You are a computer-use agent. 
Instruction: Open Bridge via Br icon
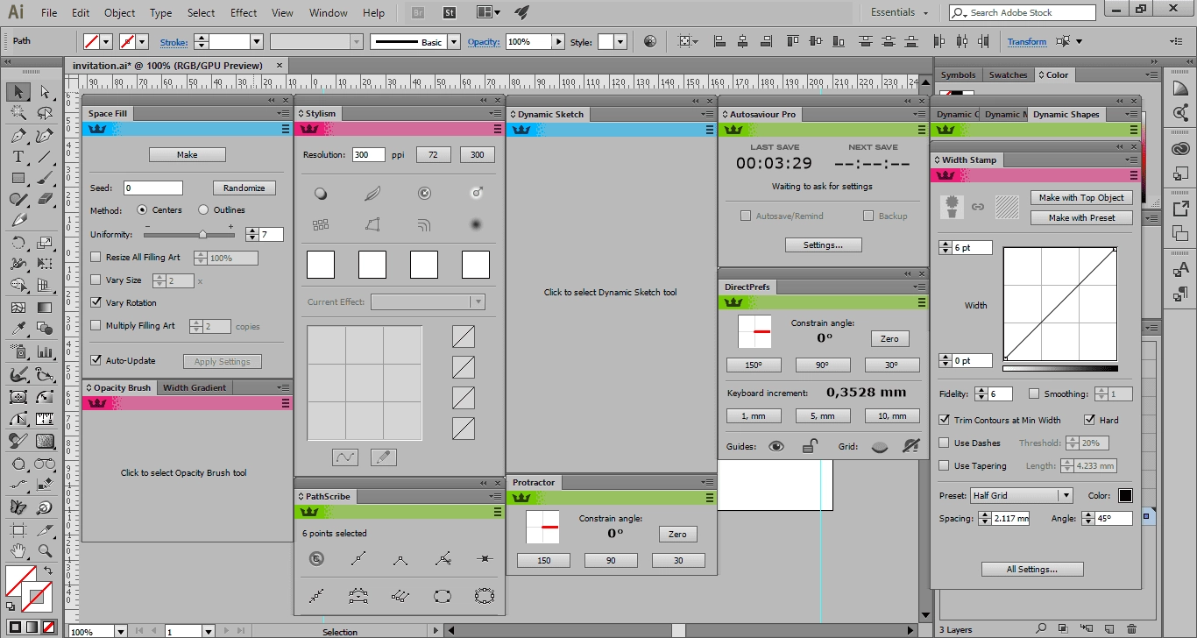click(419, 12)
